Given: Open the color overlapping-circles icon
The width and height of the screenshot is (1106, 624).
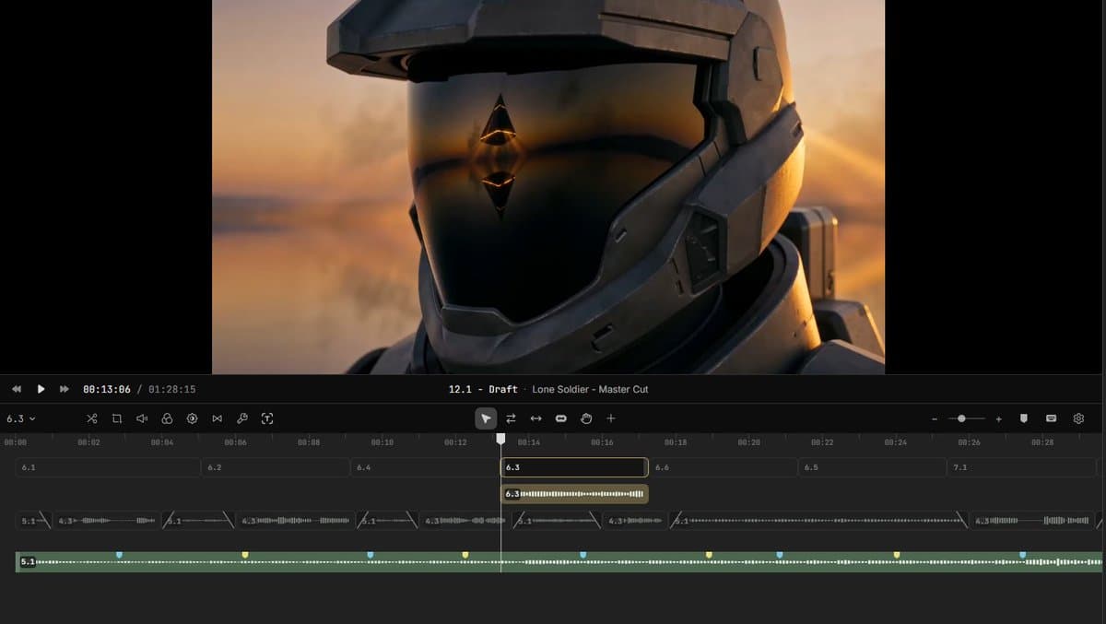Looking at the screenshot, I should (x=167, y=418).
